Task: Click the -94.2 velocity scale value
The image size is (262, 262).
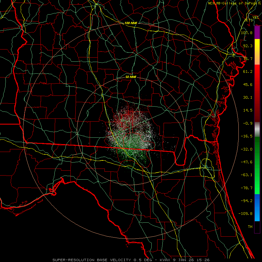Action: pyautogui.click(x=247, y=201)
